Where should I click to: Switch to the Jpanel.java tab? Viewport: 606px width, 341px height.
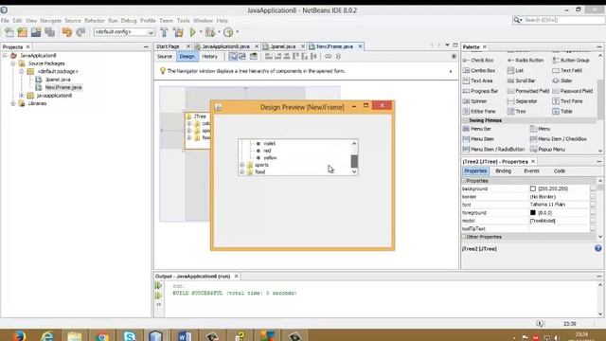tap(283, 46)
